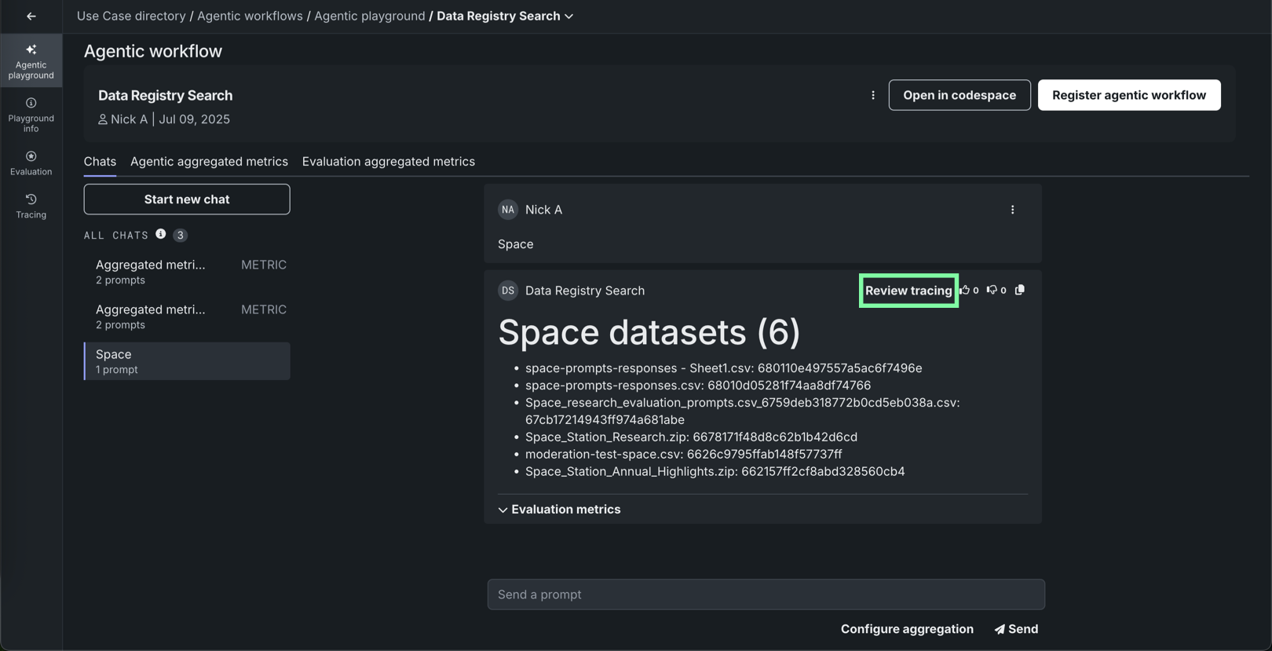Image resolution: width=1272 pixels, height=651 pixels.
Task: Click the thumbs down icon on response
Action: click(992, 290)
